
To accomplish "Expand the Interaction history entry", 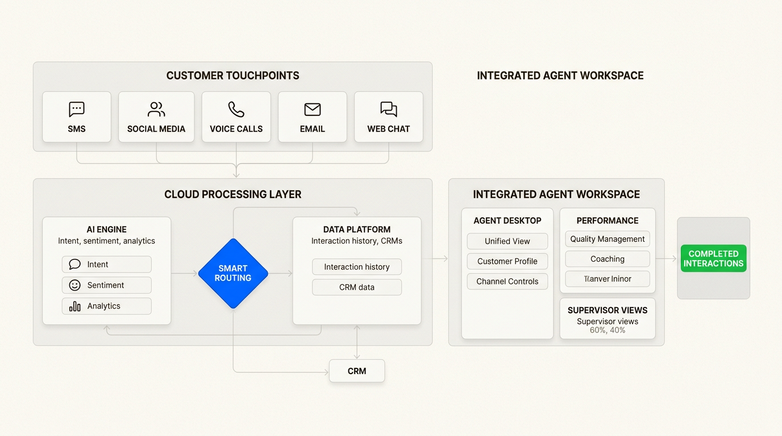I will pyautogui.click(x=356, y=267).
